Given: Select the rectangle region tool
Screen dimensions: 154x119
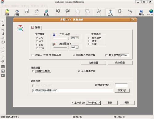Looking at the screenshot, I should 3,52.
